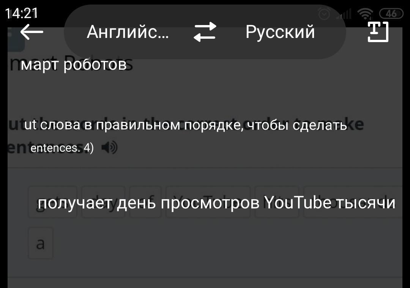This screenshot has height=288, width=410.
Task: Tap the translated heading март роботов
Action: click(74, 64)
